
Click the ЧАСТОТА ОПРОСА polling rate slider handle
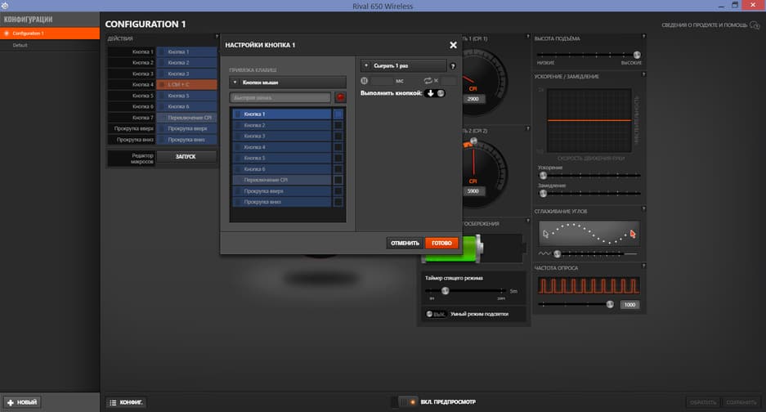(x=610, y=304)
